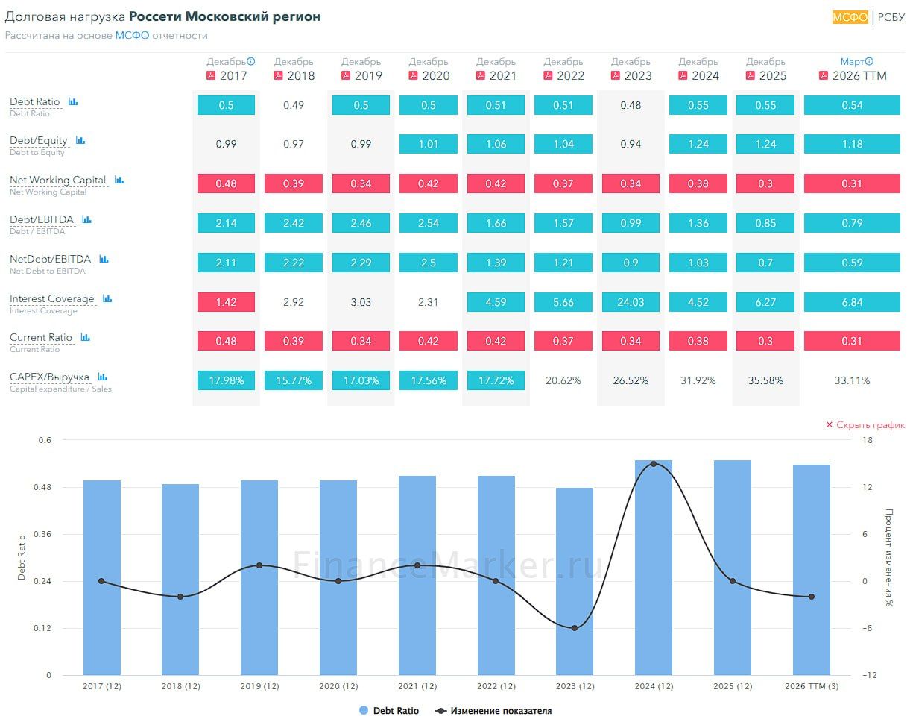Open the 2022 PDF report icon

[548, 75]
